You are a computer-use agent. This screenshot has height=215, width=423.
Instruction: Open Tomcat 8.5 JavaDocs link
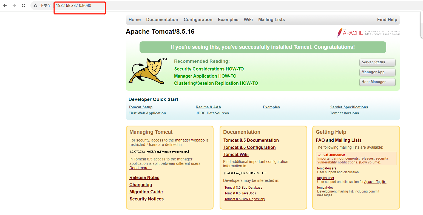[x=240, y=193]
